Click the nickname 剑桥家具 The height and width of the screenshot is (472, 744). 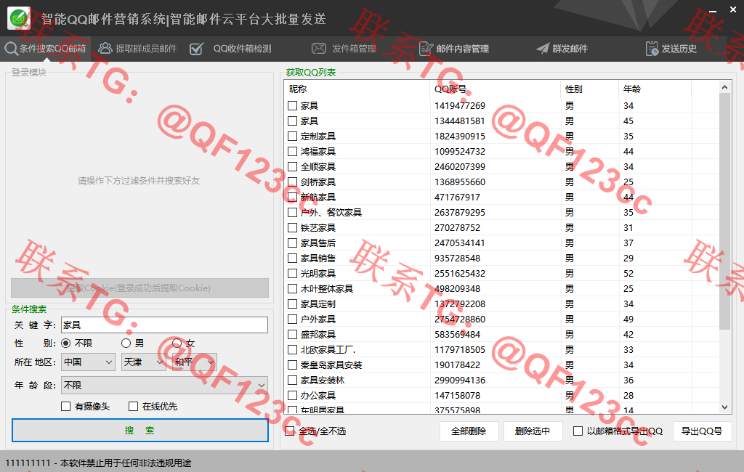[318, 182]
